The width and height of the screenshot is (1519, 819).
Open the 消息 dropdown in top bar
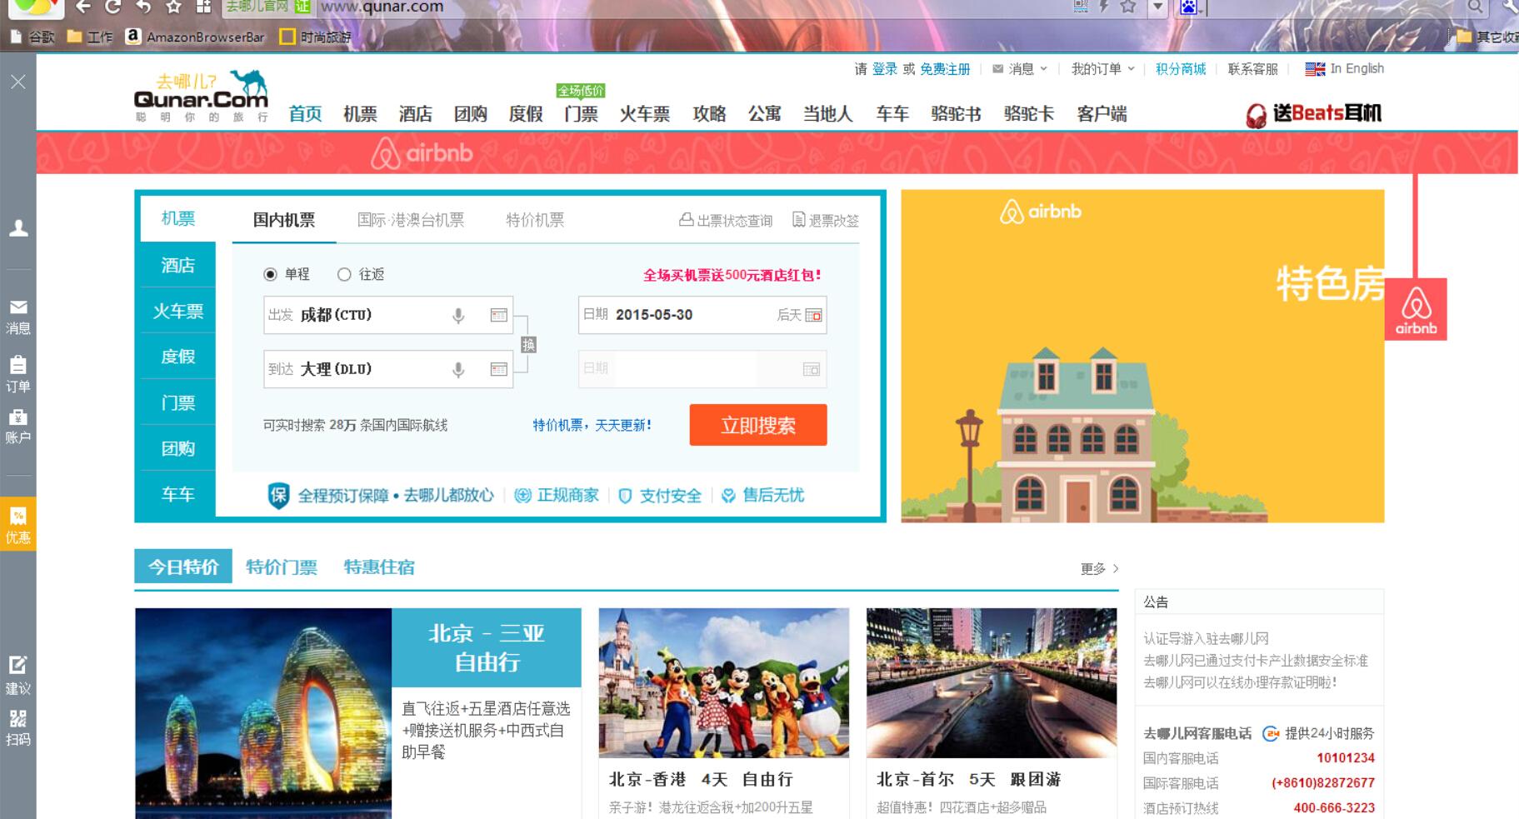point(1023,69)
